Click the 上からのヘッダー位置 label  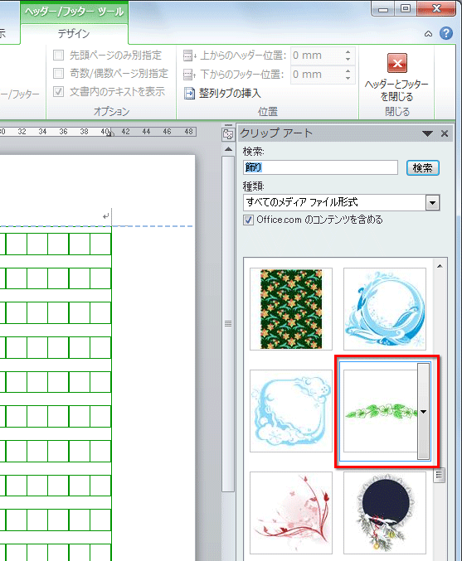243,56
